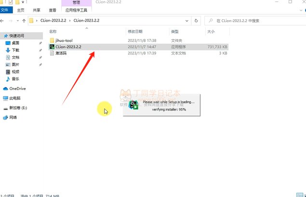Image resolution: width=306 pixels, height=197 pixels.
Task: Open 音乐 in navigation pane
Action: pyautogui.click(x=15, y=79)
